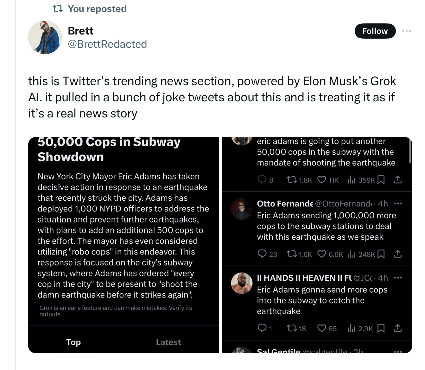
Task: Open Brett's profile avatar
Action: point(45,37)
